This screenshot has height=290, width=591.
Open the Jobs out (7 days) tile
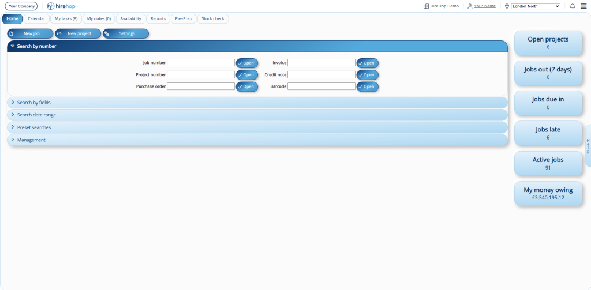tap(548, 73)
